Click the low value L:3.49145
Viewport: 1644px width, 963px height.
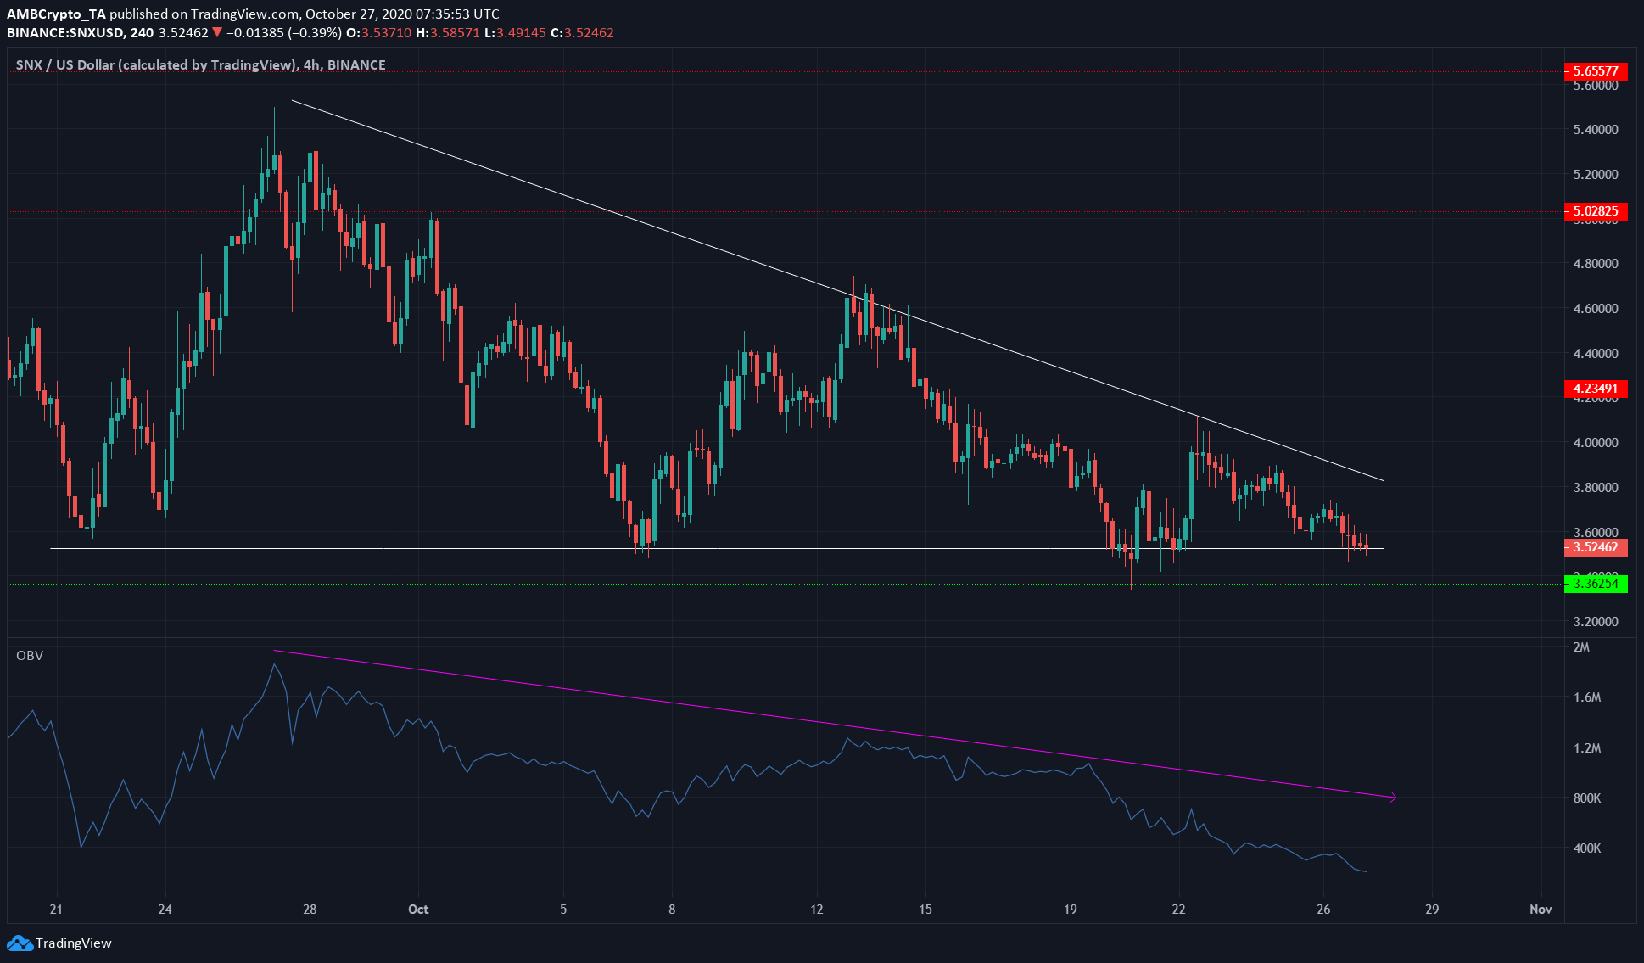click(515, 33)
